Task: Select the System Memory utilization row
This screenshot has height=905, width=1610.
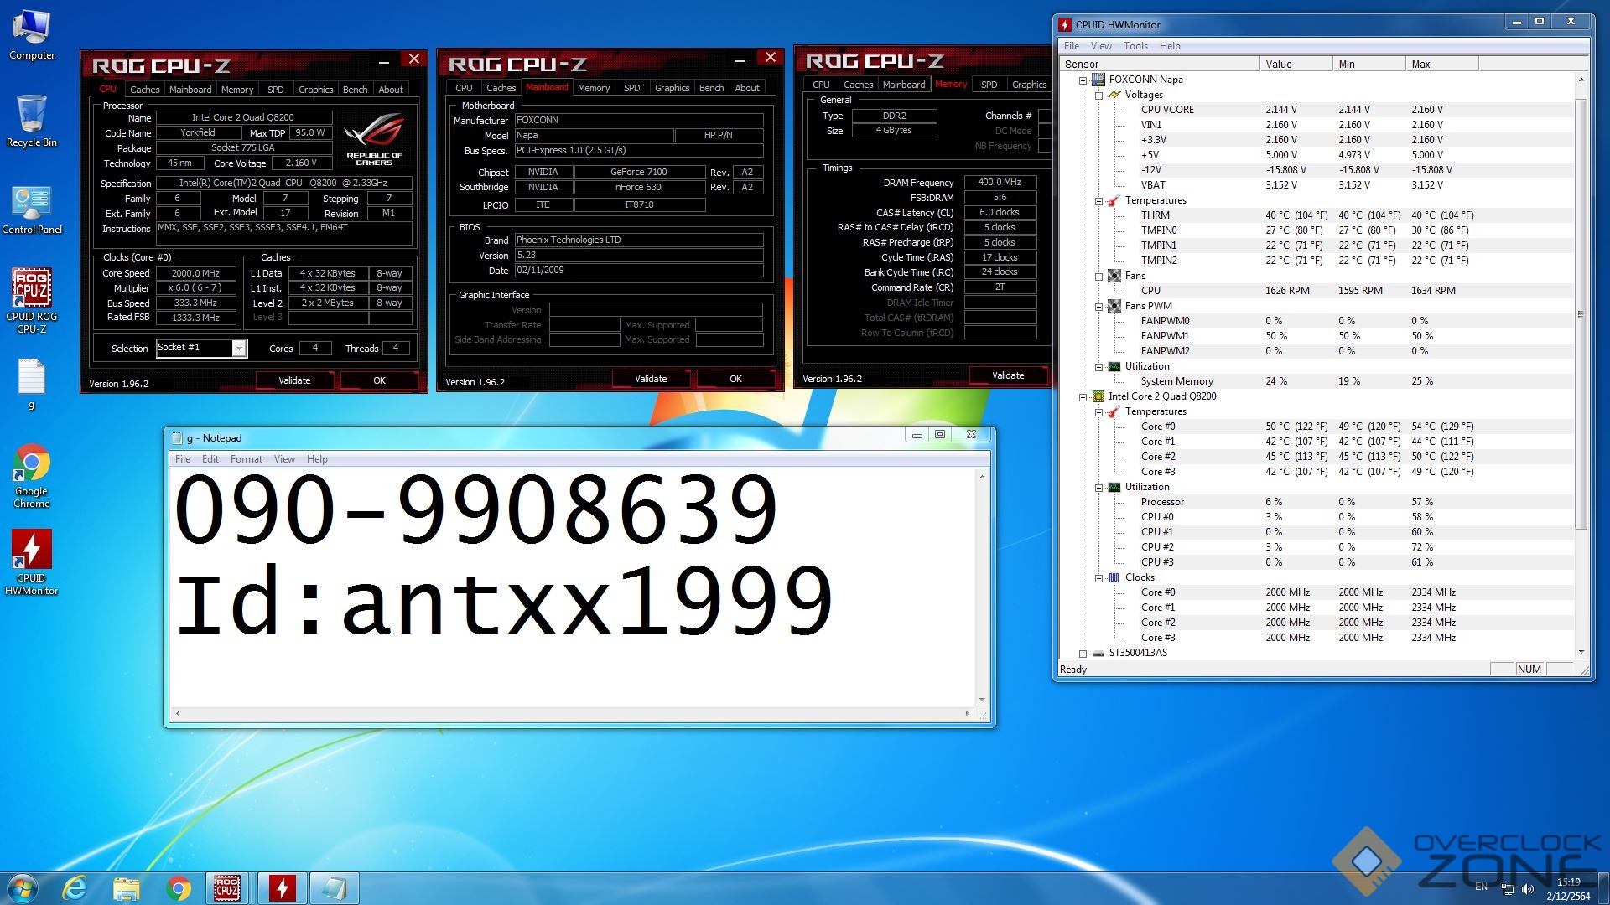Action: (1317, 381)
